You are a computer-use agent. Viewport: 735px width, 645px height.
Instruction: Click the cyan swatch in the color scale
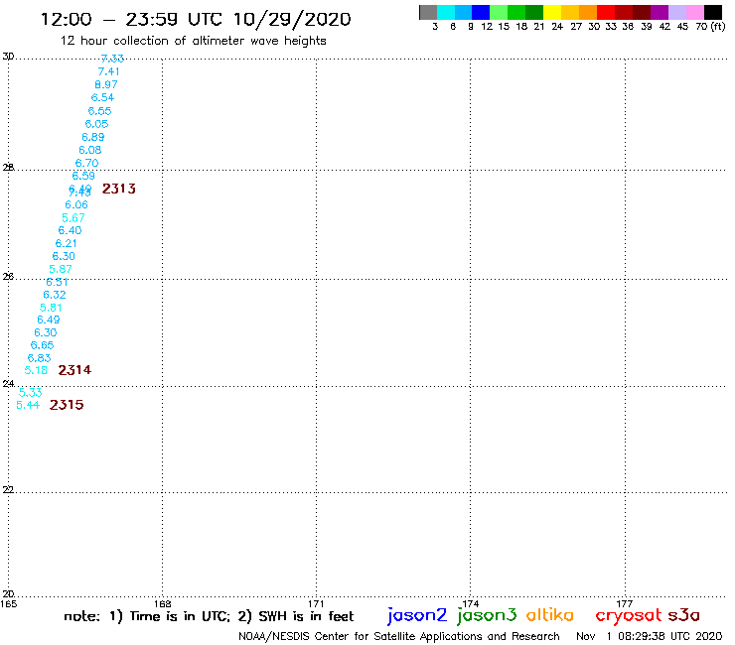[x=446, y=12]
